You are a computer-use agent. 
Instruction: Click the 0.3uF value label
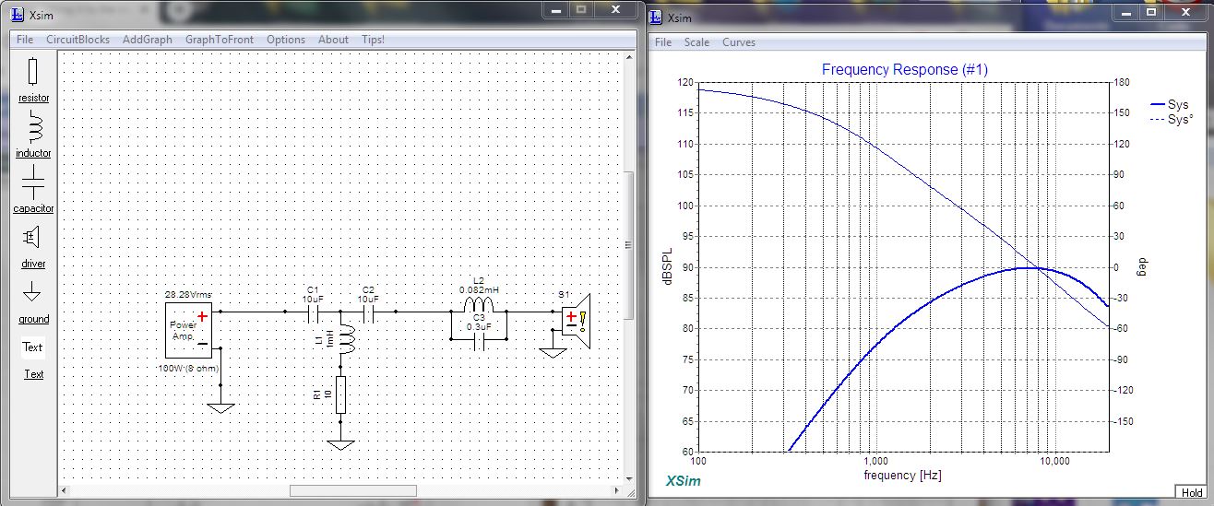point(478,326)
